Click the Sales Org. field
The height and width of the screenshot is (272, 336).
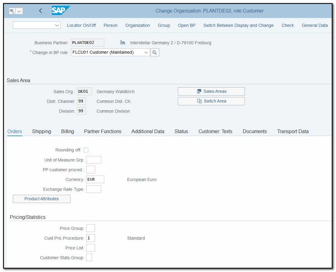(84, 91)
